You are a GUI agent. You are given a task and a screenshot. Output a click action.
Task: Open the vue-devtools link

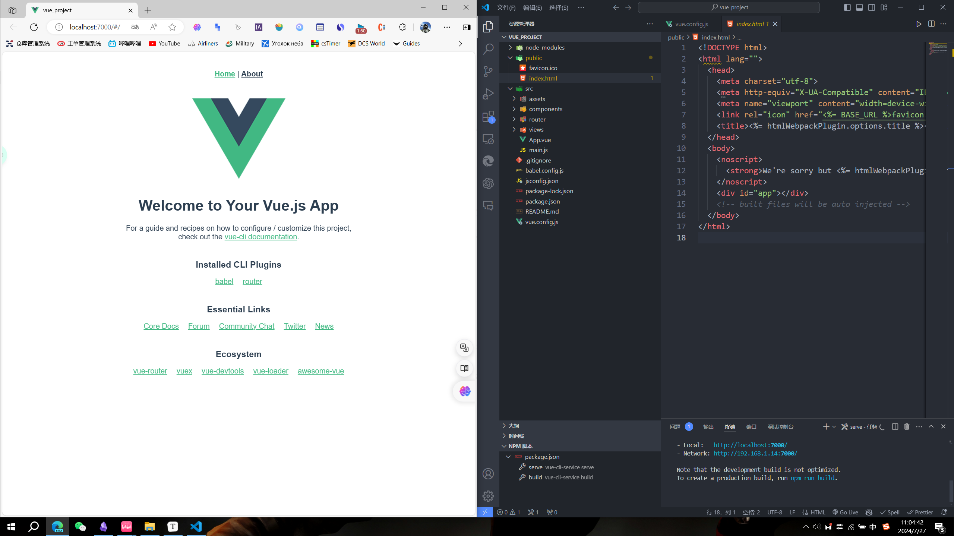(222, 371)
